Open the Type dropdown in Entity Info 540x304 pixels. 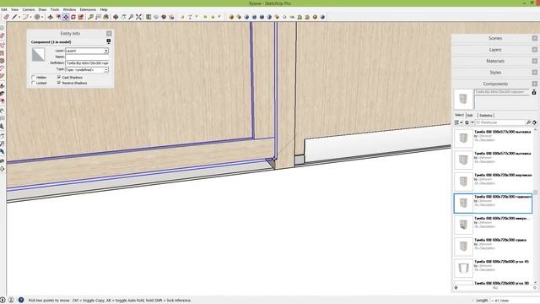[x=106, y=70]
